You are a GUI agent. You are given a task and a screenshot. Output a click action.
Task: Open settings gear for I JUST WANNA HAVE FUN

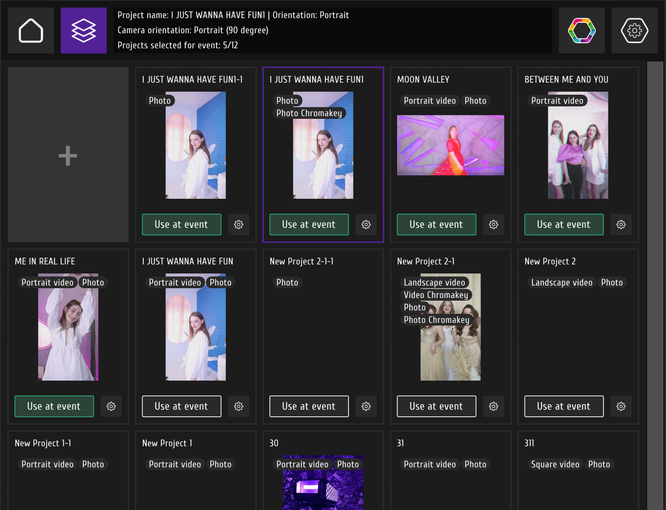(239, 406)
